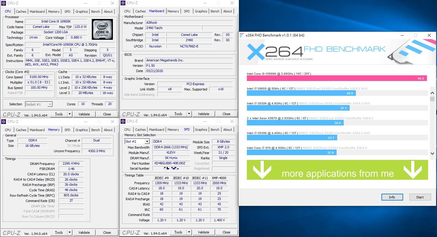Viewport: 437px width, 237px height.
Task: Open the Socket #1 selection dropdown
Action: pos(50,104)
